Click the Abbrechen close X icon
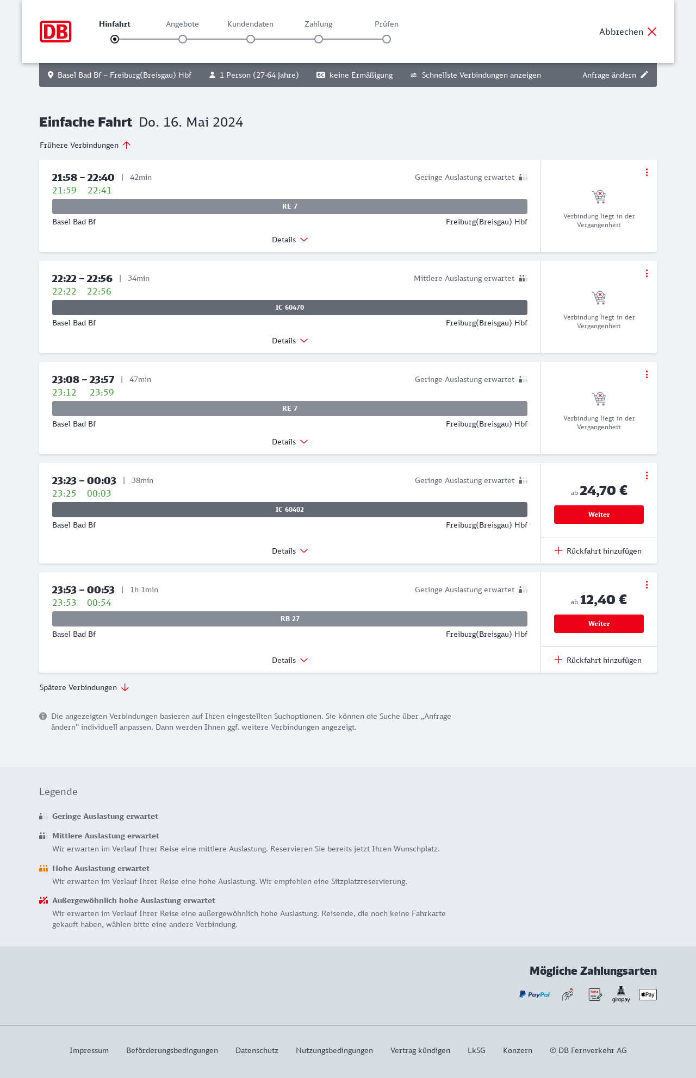This screenshot has width=696, height=1078. click(x=652, y=32)
